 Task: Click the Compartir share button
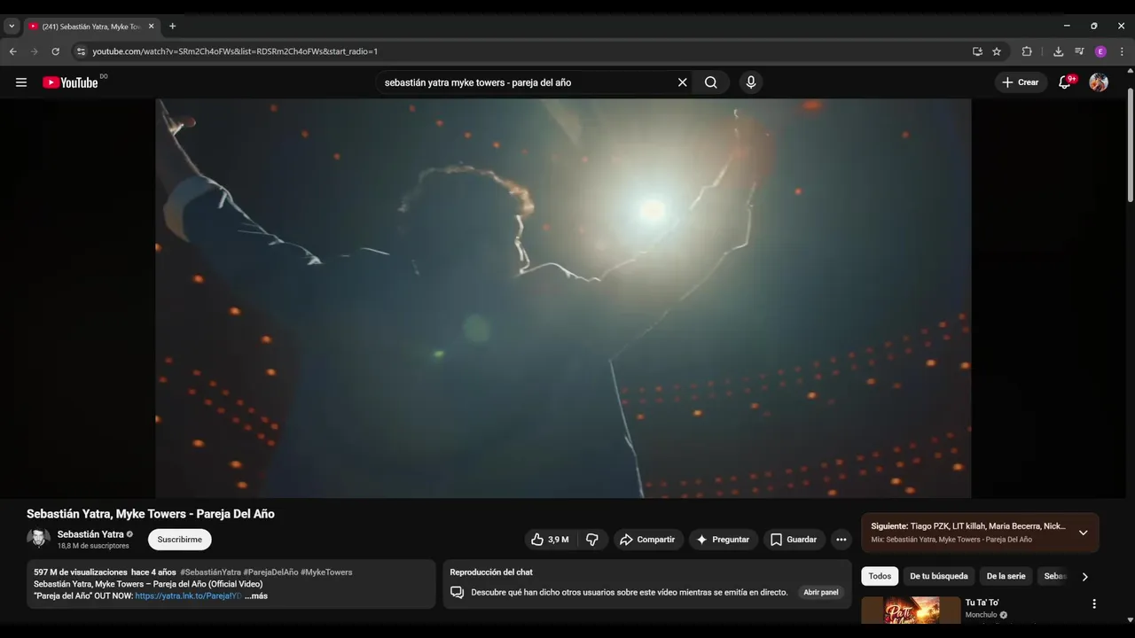648,540
